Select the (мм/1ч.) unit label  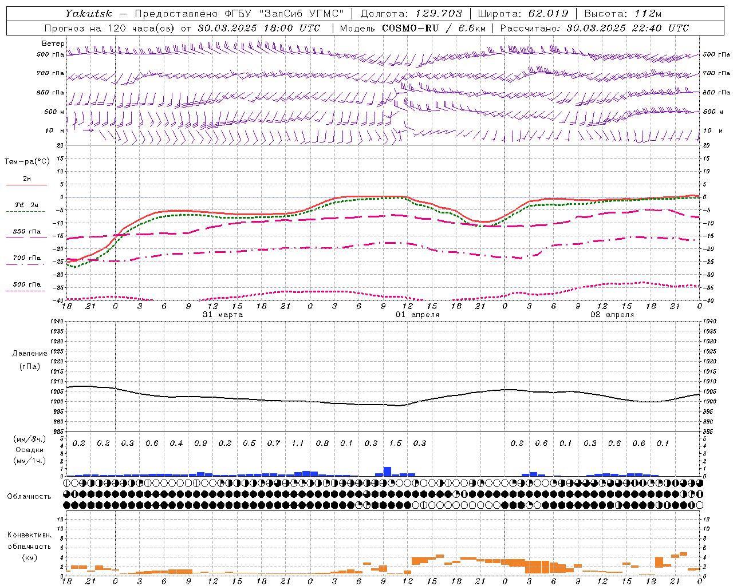(x=30, y=461)
